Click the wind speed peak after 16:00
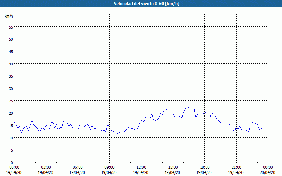Viewport: 282px width, 176px height. [x=187, y=107]
